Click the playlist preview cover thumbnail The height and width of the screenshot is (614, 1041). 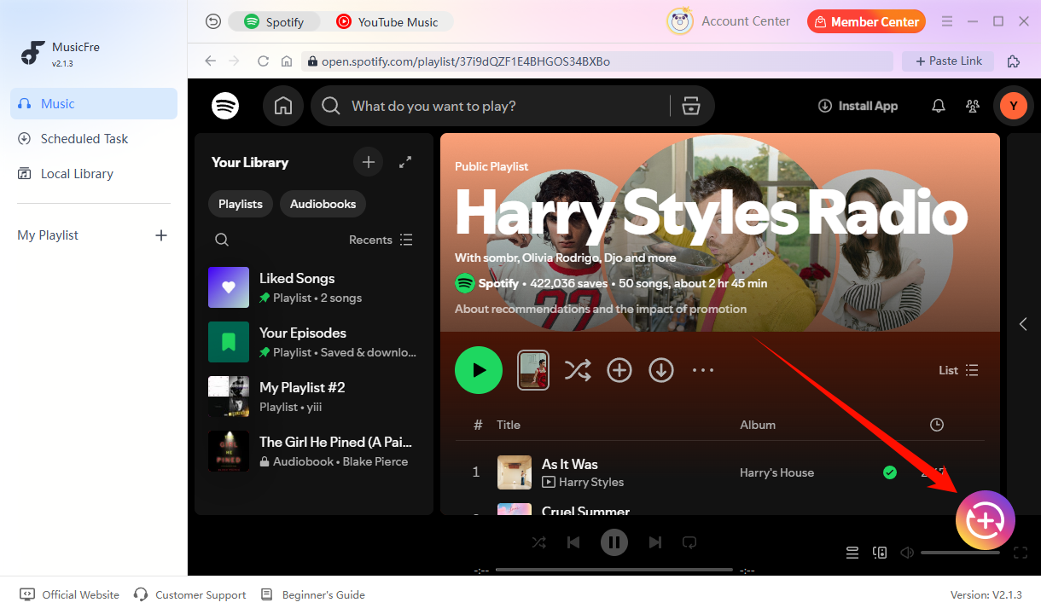point(533,370)
